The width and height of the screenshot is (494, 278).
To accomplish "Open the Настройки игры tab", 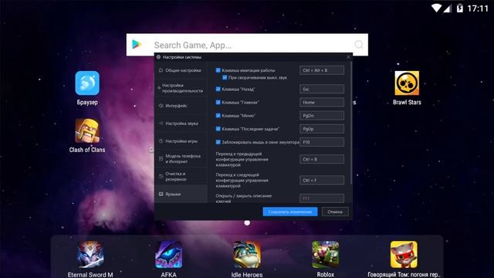I will (181, 141).
